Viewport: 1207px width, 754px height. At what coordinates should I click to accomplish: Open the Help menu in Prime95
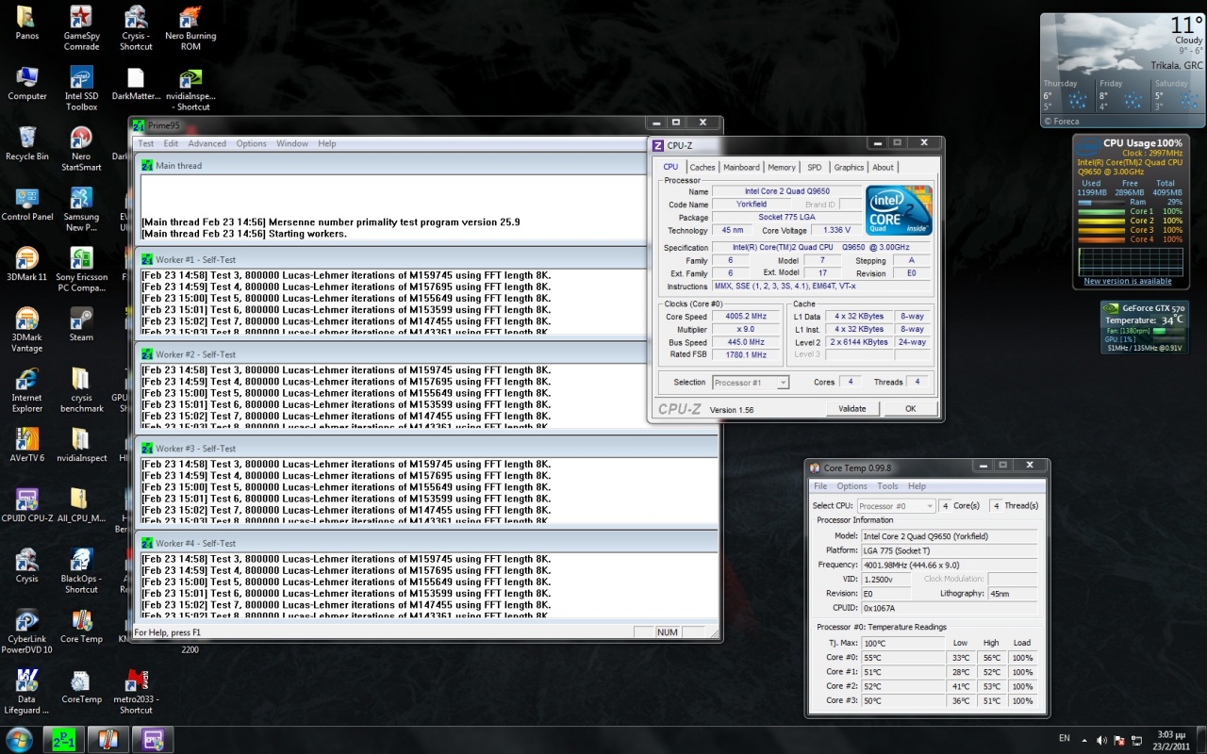point(326,143)
